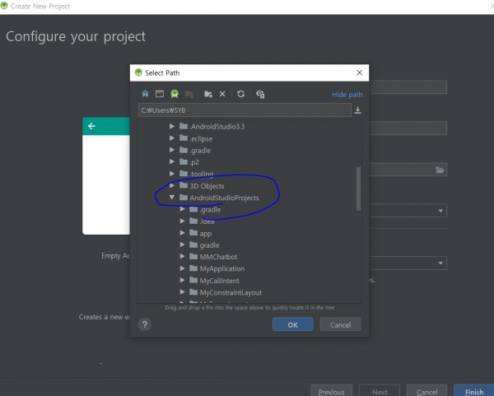The height and width of the screenshot is (396, 494).
Task: Jump to Desktop directory icon
Action: pos(160,94)
